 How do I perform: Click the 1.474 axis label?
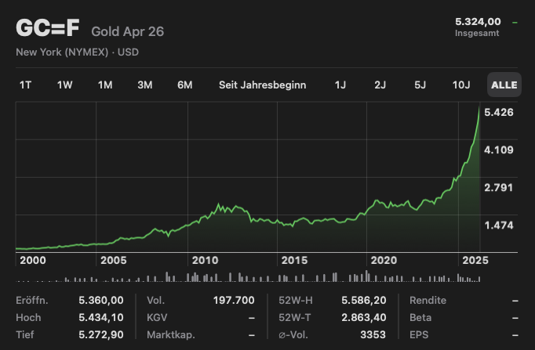coord(498,225)
